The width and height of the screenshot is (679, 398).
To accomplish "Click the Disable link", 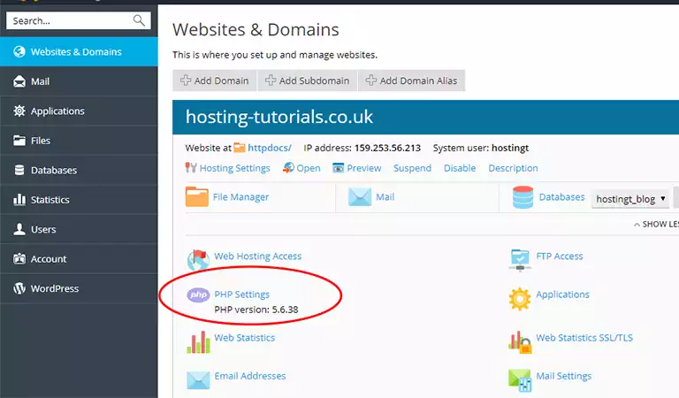I will pyautogui.click(x=460, y=168).
